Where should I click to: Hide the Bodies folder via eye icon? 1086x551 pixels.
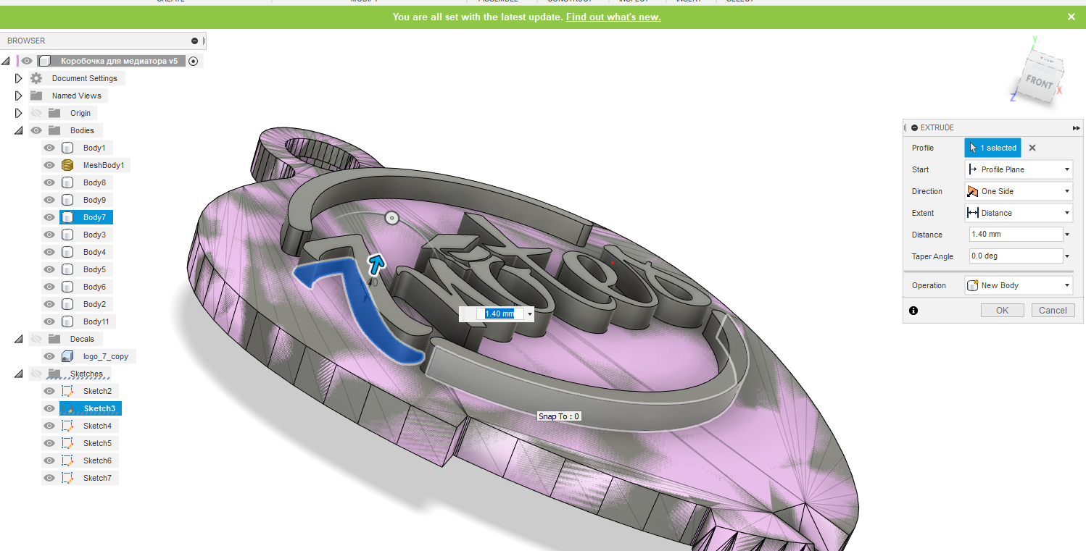[x=36, y=130]
